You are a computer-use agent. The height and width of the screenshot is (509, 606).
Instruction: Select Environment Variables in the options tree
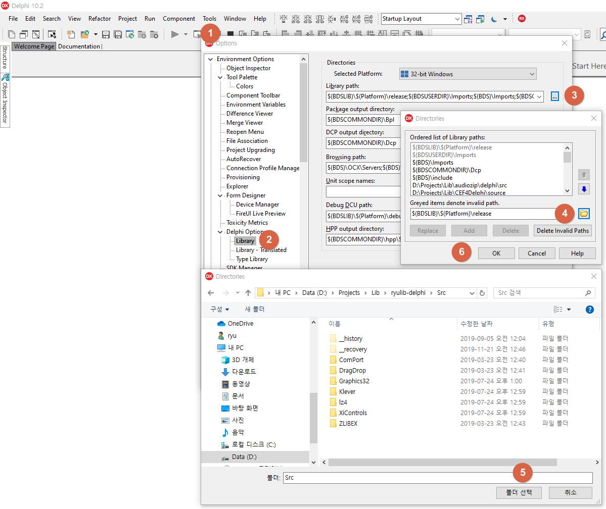click(x=256, y=105)
